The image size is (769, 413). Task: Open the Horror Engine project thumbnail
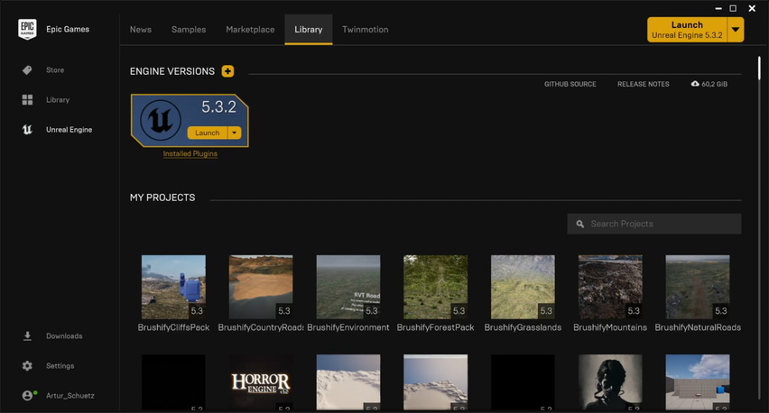tap(261, 382)
